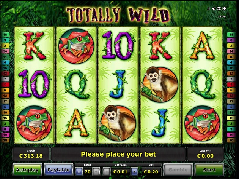Increase Bet/Line using the plus button

tap(134, 172)
